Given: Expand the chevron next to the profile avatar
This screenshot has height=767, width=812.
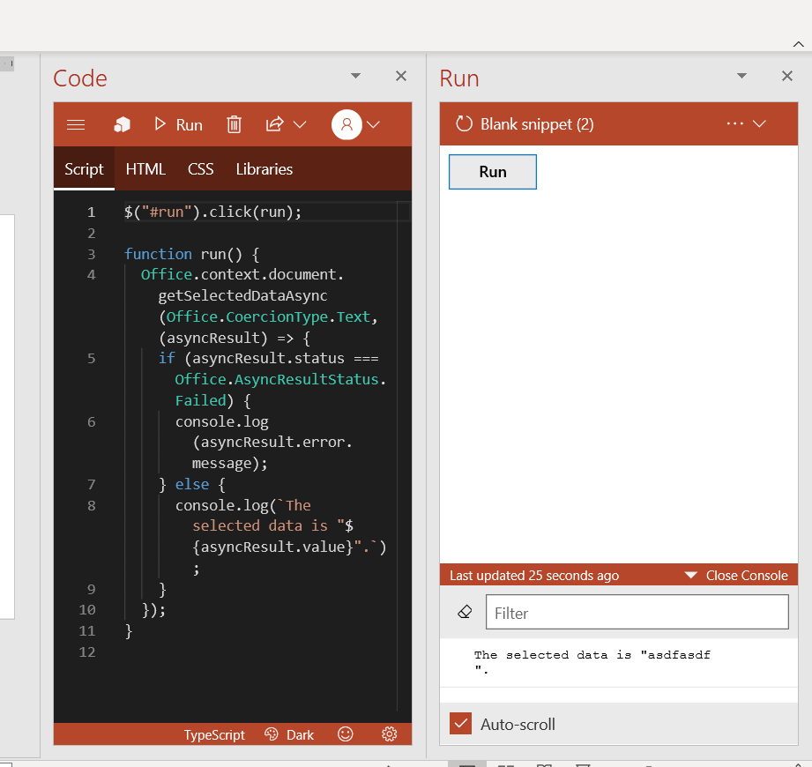Looking at the screenshot, I should click(x=373, y=123).
